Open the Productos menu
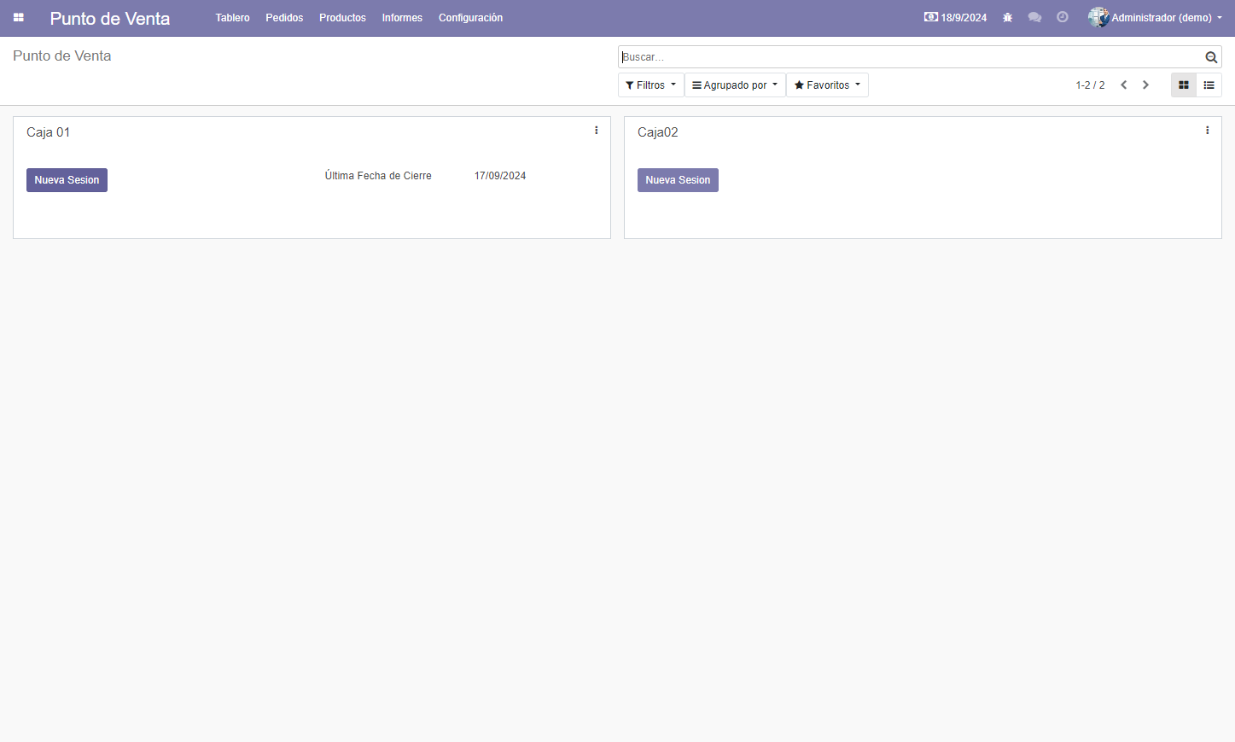This screenshot has height=742, width=1235. (342, 18)
